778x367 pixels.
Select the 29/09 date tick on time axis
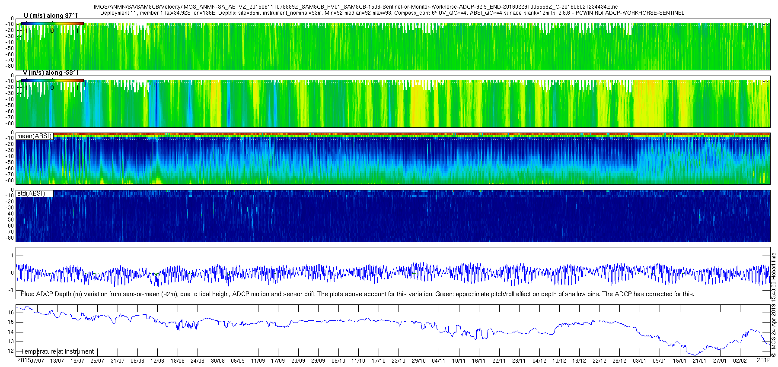point(318,361)
